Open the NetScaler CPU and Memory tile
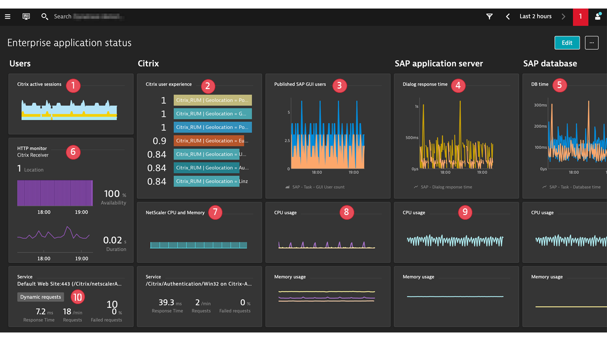 click(x=199, y=232)
